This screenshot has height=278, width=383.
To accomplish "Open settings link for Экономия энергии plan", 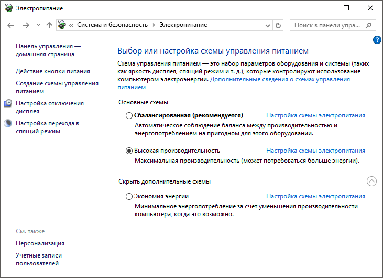I will click(x=315, y=197).
